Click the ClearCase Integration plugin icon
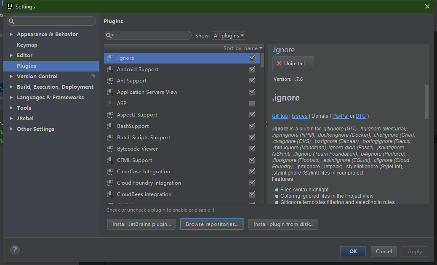The image size is (437, 265). click(x=110, y=172)
